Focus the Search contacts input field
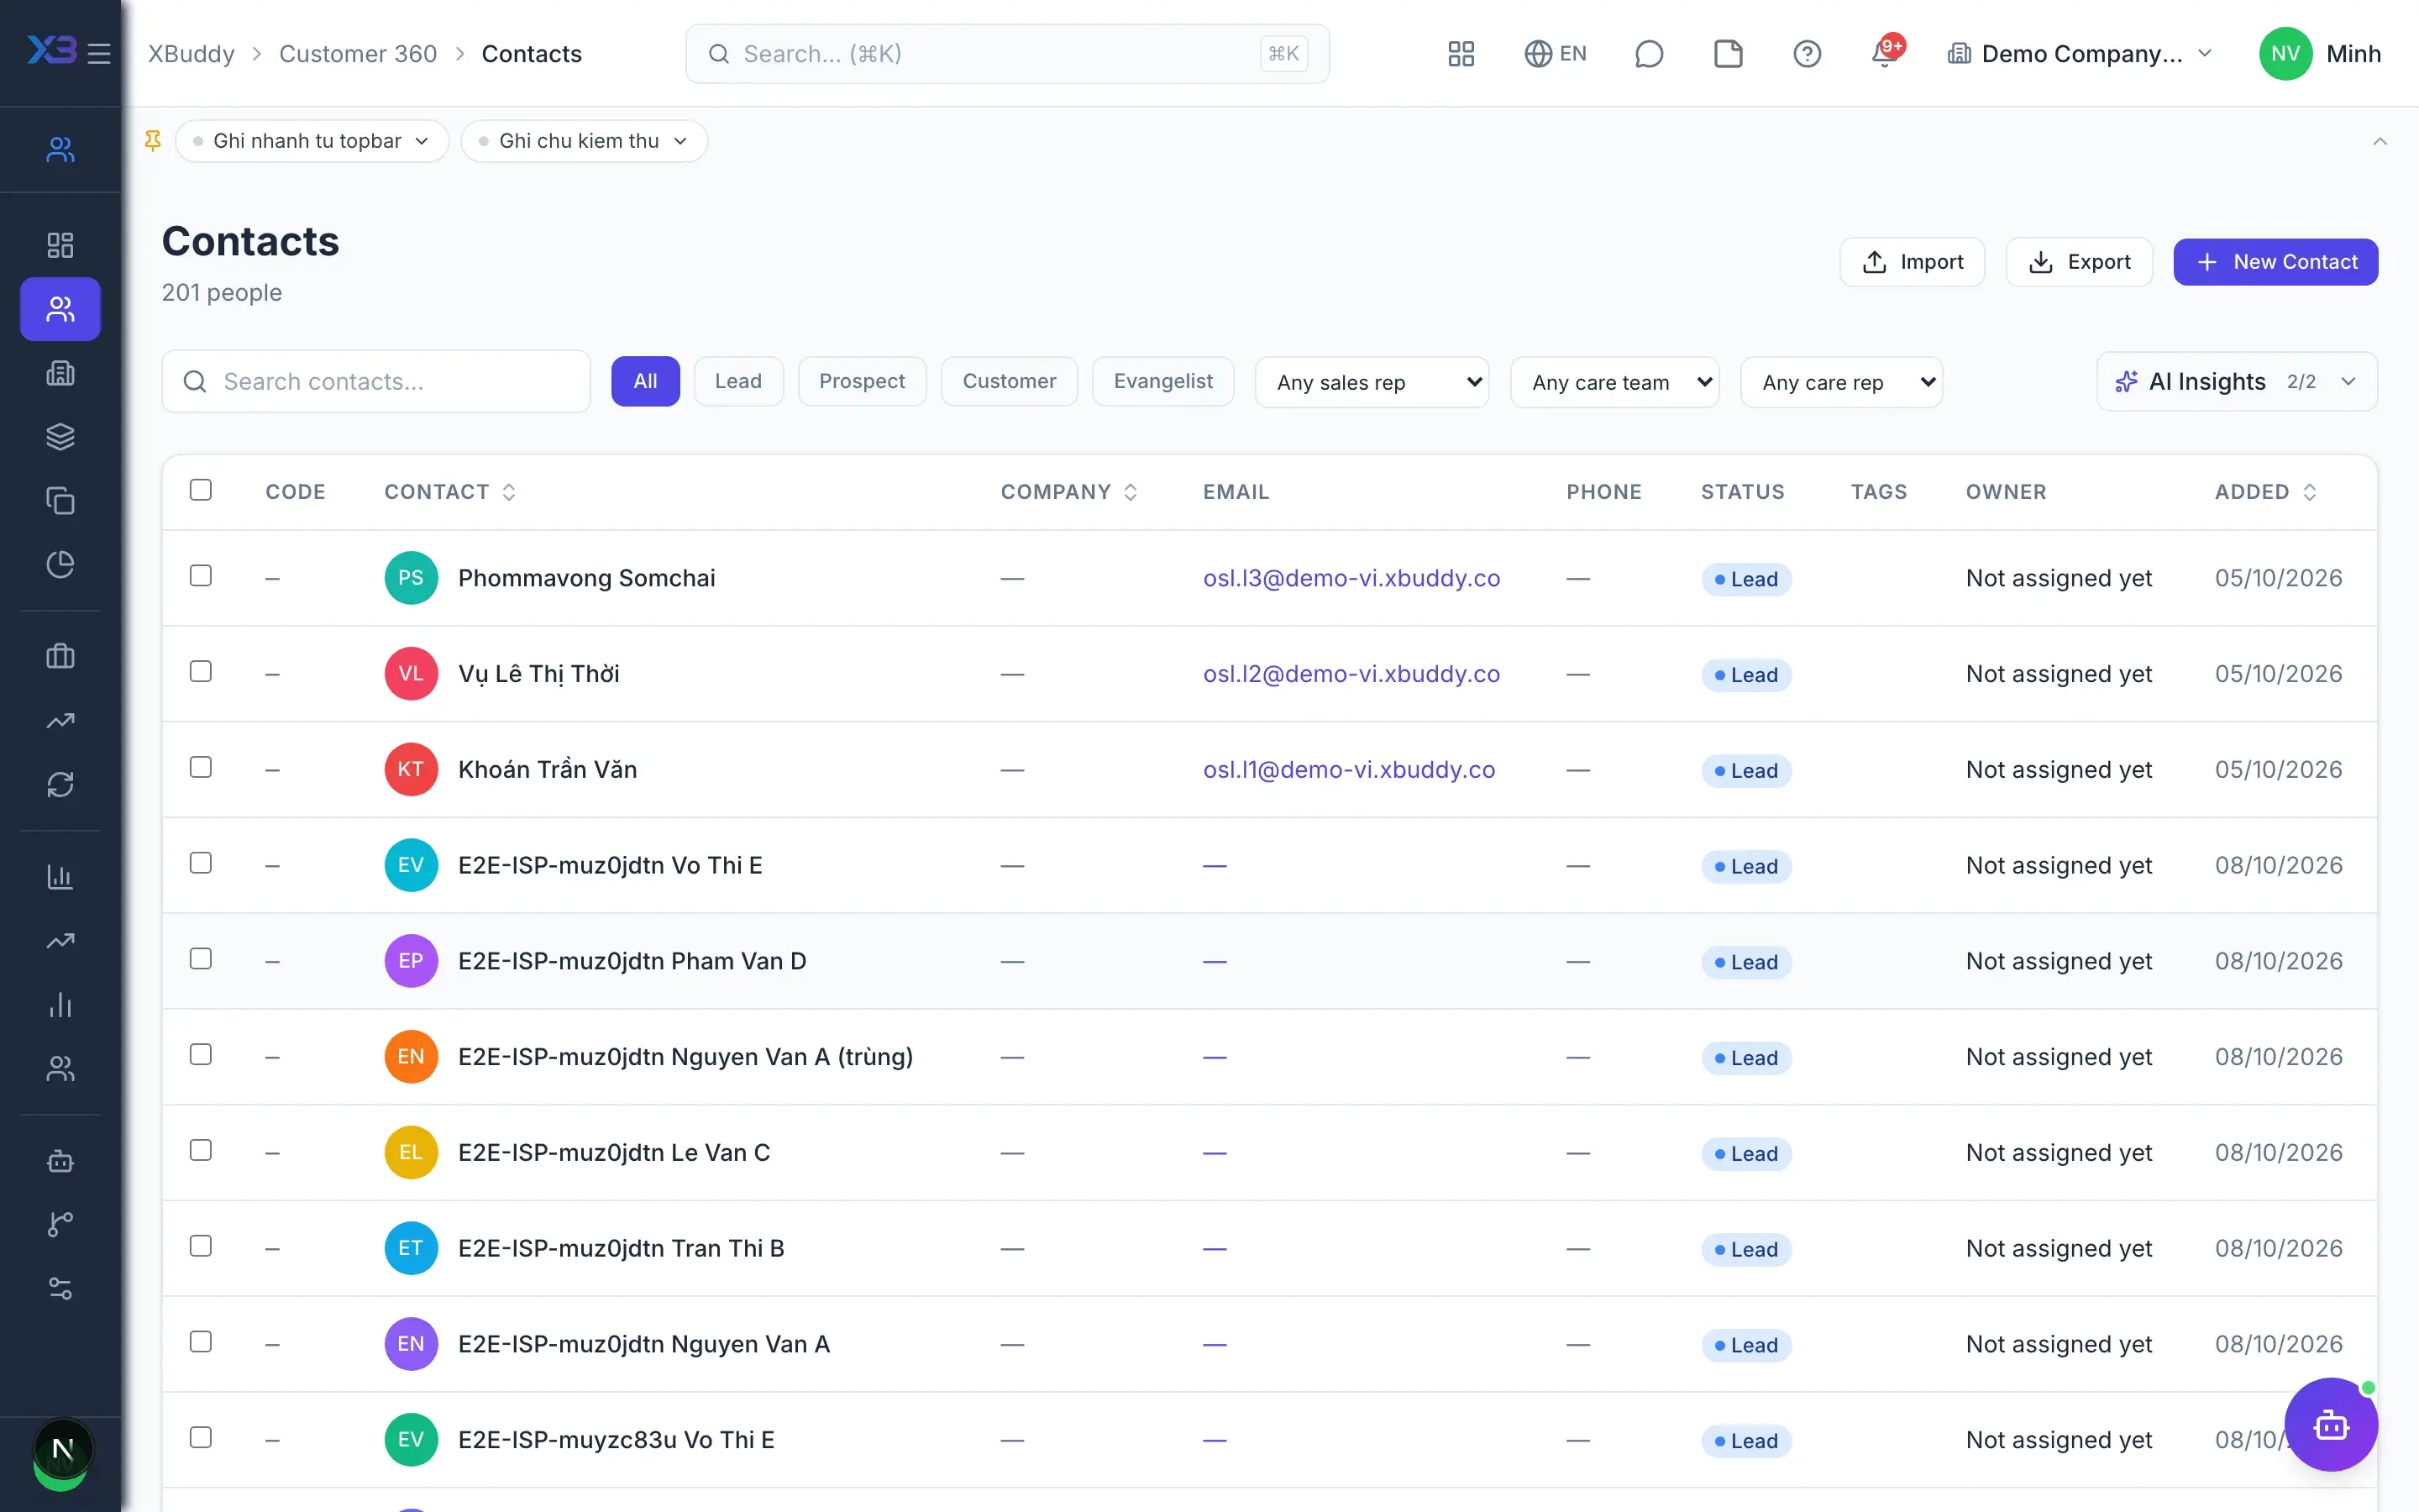 [x=375, y=382]
